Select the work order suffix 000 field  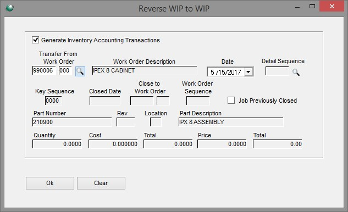click(65, 70)
